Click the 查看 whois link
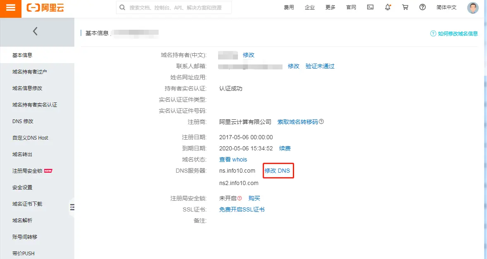 (233, 159)
